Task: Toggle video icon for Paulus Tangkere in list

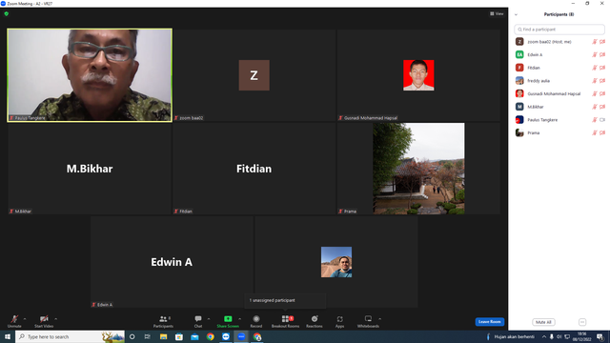Action: (x=602, y=120)
